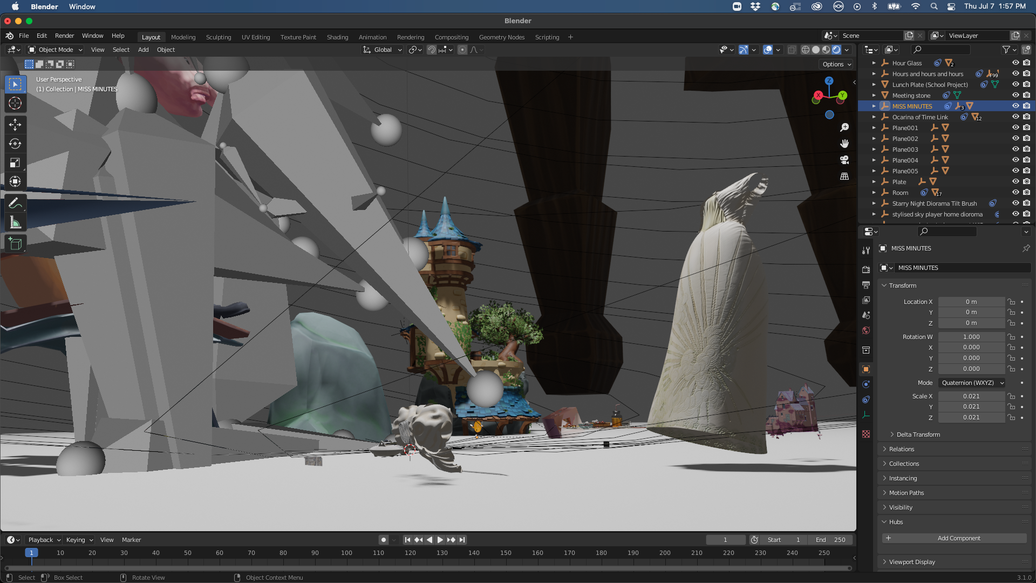Select the Rotate tool
Image resolution: width=1036 pixels, height=583 pixels.
(15, 144)
